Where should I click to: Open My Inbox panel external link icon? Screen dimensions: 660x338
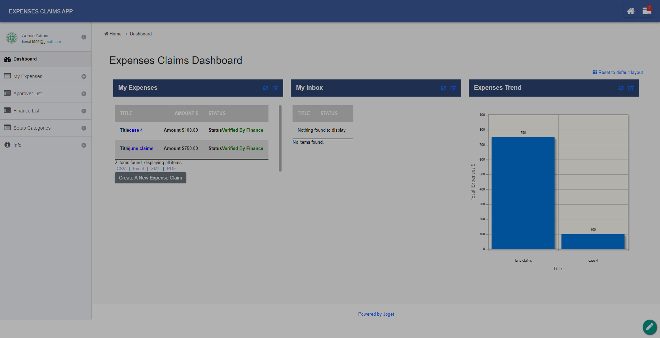453,88
